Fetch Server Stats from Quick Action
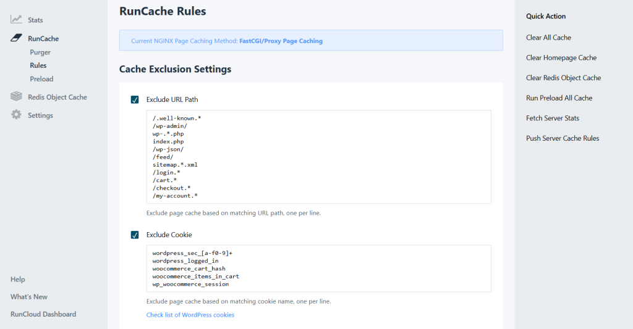The width and height of the screenshot is (633, 329). tap(552, 118)
